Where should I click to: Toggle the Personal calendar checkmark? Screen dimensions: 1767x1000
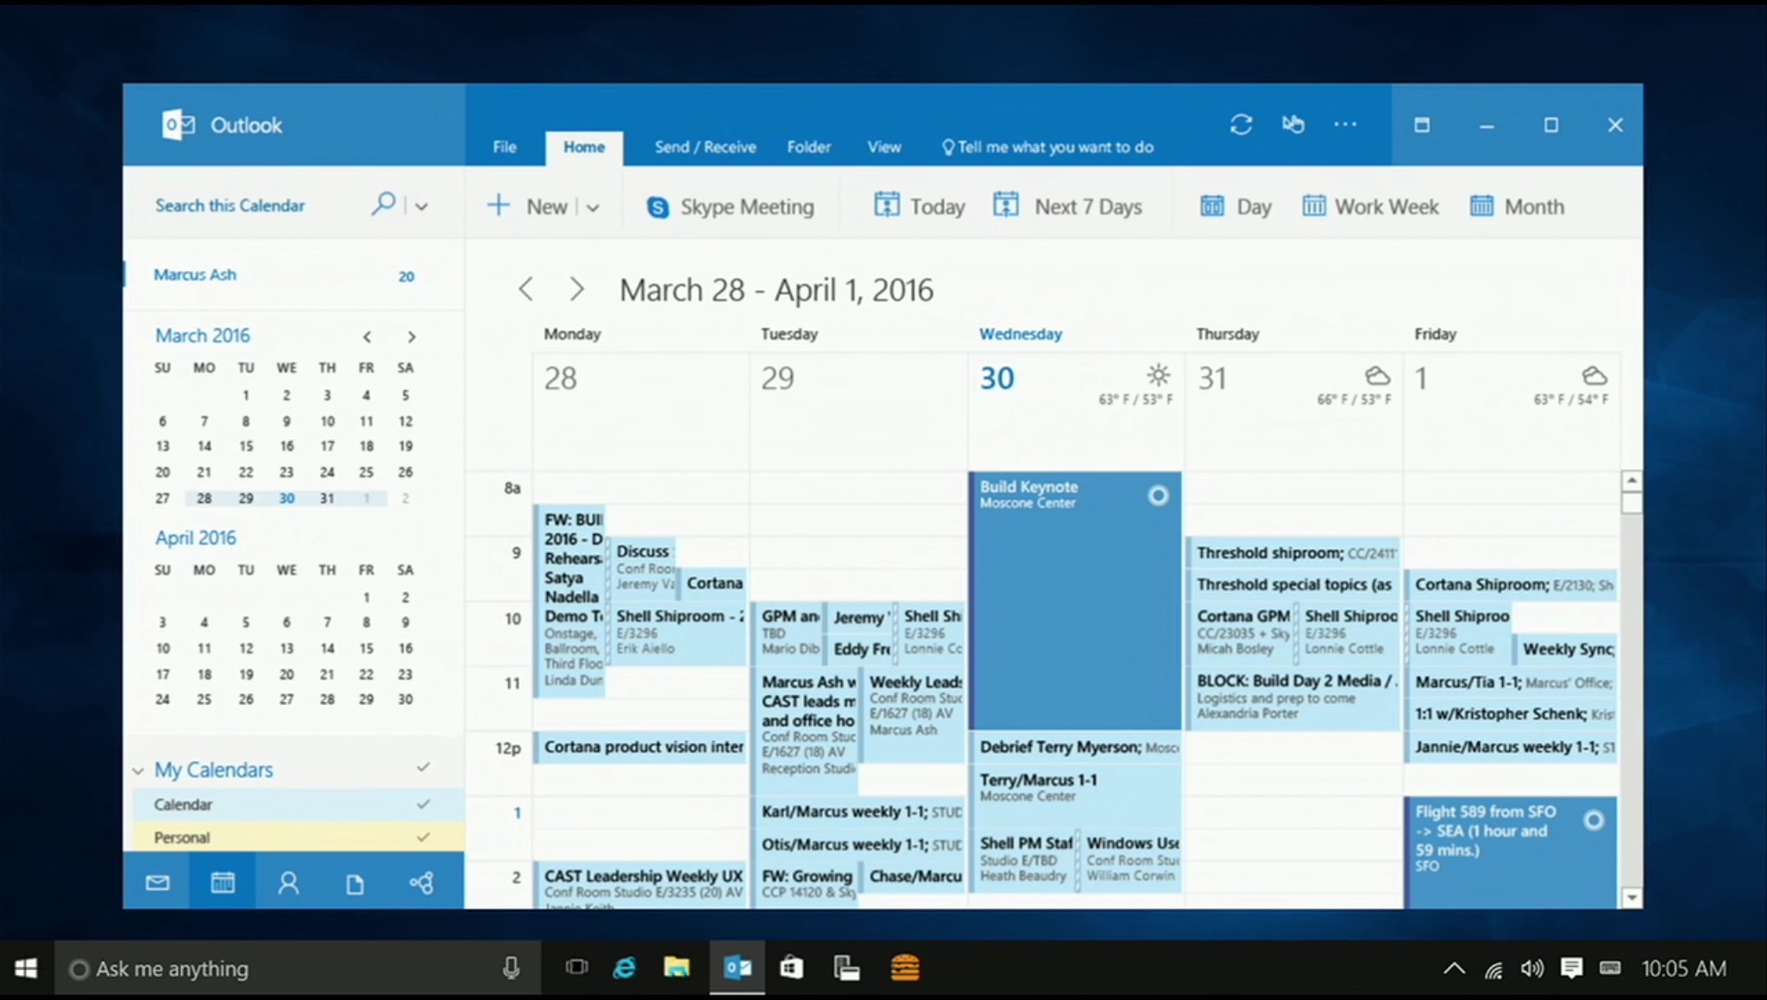coord(423,836)
